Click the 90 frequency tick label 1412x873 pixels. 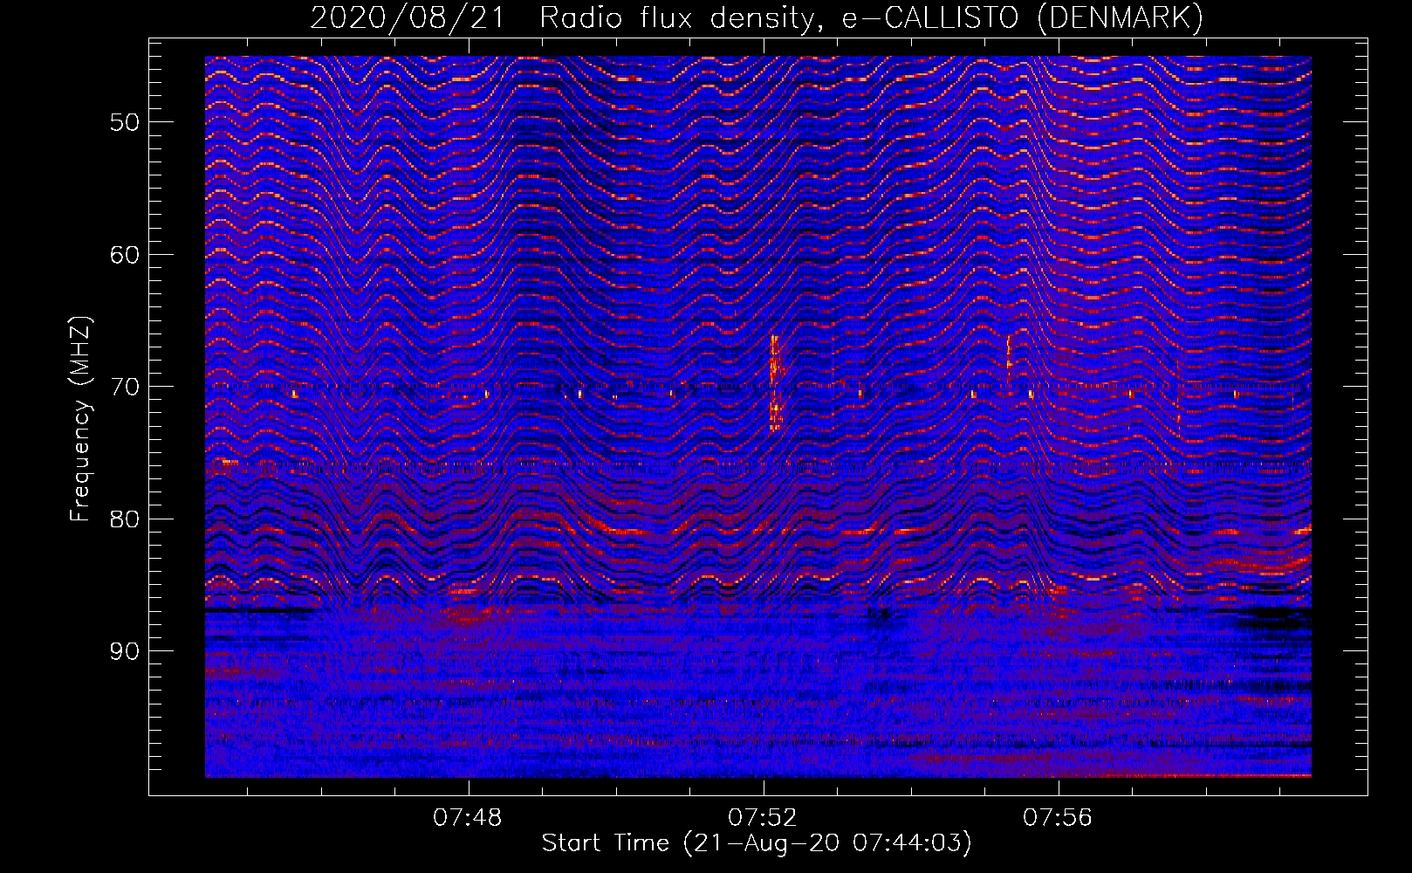click(125, 651)
